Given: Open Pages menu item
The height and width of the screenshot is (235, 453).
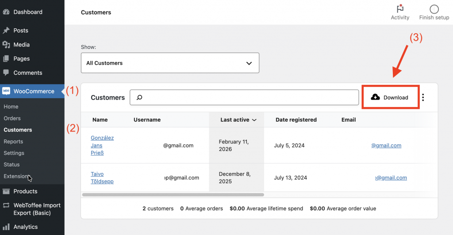Looking at the screenshot, I should 21,59.
